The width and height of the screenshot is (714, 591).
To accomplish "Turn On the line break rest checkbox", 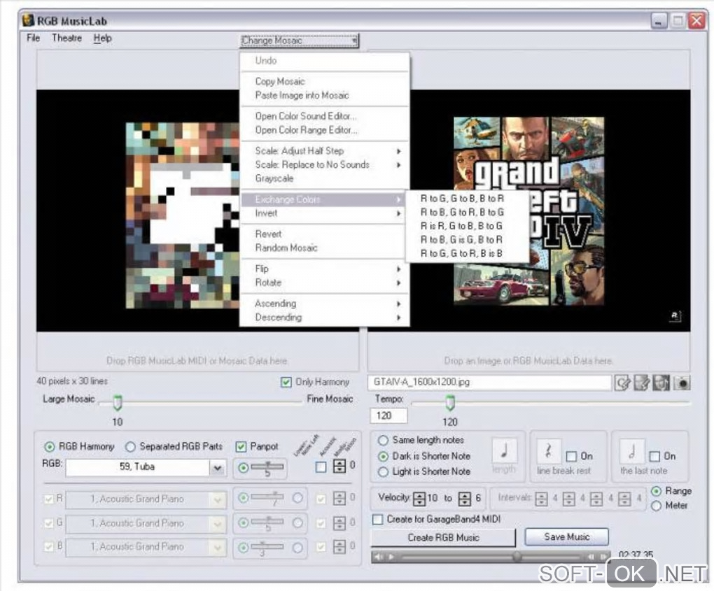I will pos(571,456).
